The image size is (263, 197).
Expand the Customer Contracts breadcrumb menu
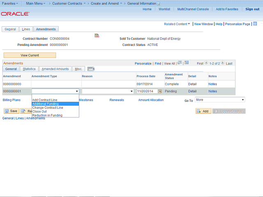point(69,3)
